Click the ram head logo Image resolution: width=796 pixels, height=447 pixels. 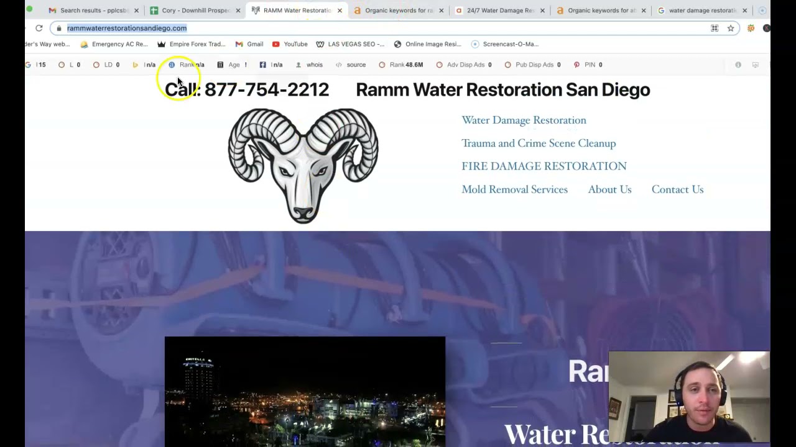[x=303, y=166]
